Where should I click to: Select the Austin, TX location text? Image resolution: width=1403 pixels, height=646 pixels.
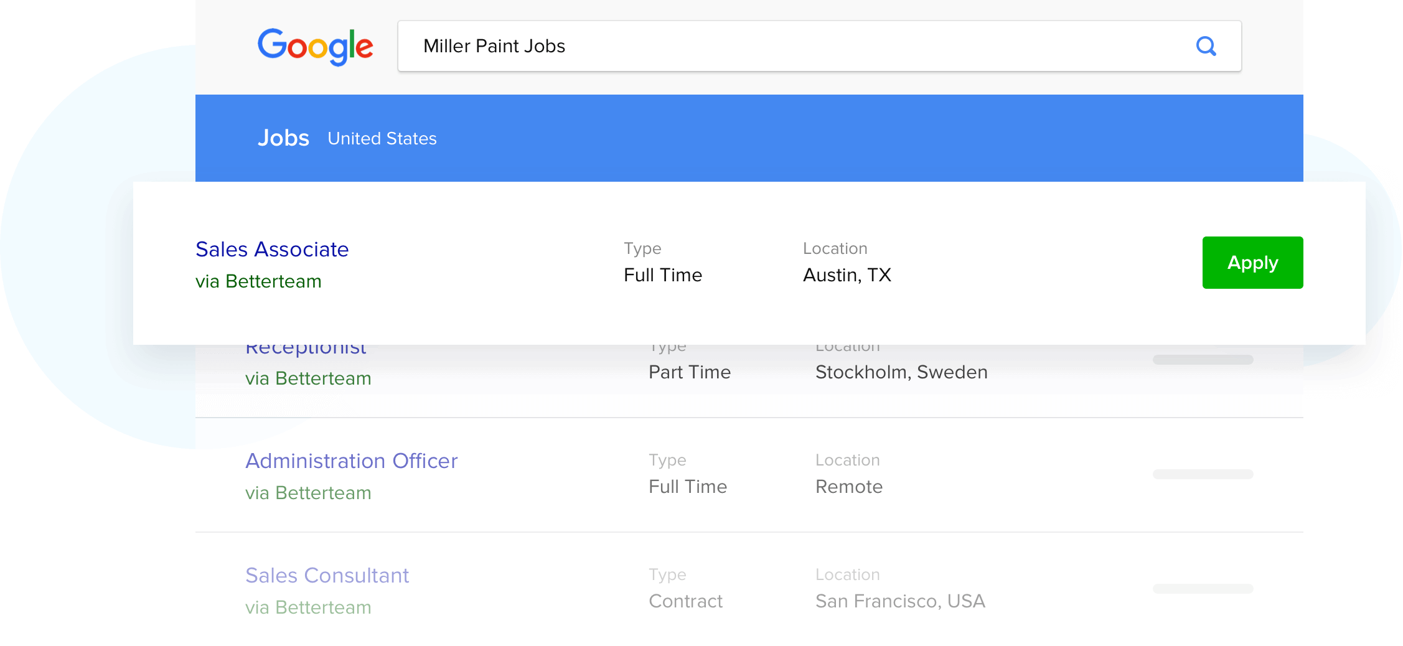point(847,275)
